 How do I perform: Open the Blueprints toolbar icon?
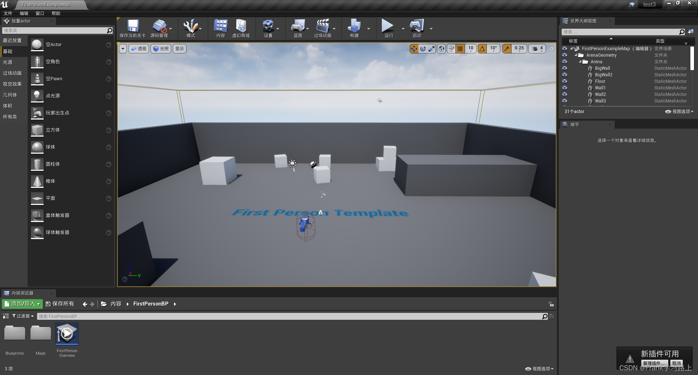298,28
